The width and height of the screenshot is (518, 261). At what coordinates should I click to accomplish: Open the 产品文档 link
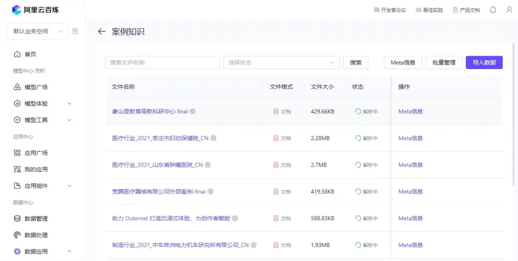coord(467,10)
